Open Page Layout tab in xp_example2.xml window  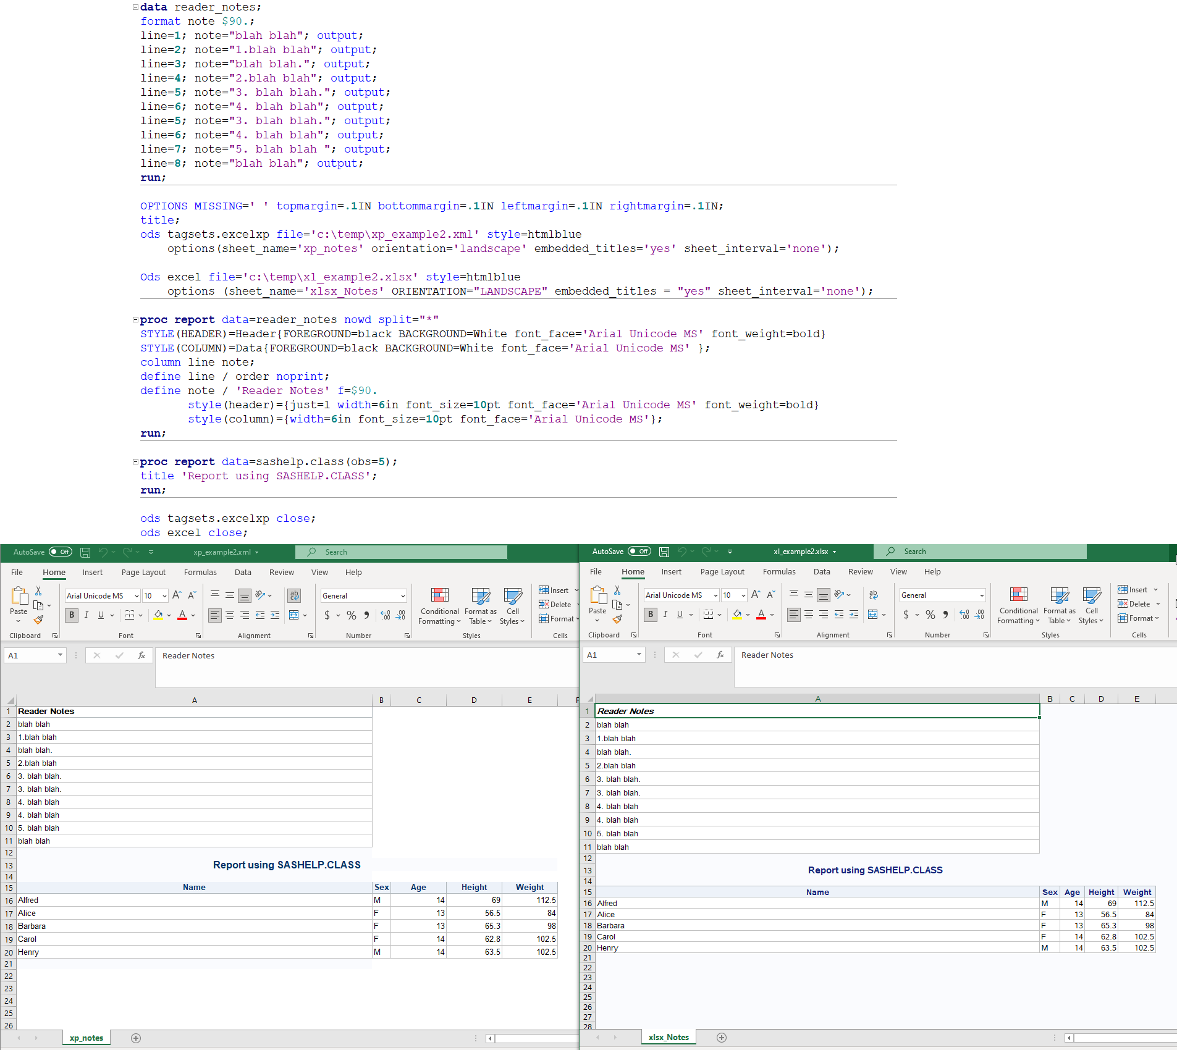click(x=143, y=573)
